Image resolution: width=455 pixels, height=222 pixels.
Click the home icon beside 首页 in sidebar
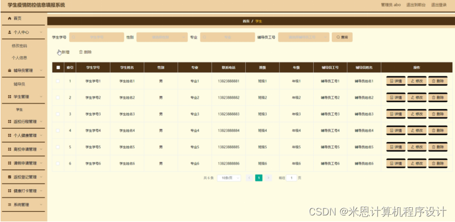(9, 19)
